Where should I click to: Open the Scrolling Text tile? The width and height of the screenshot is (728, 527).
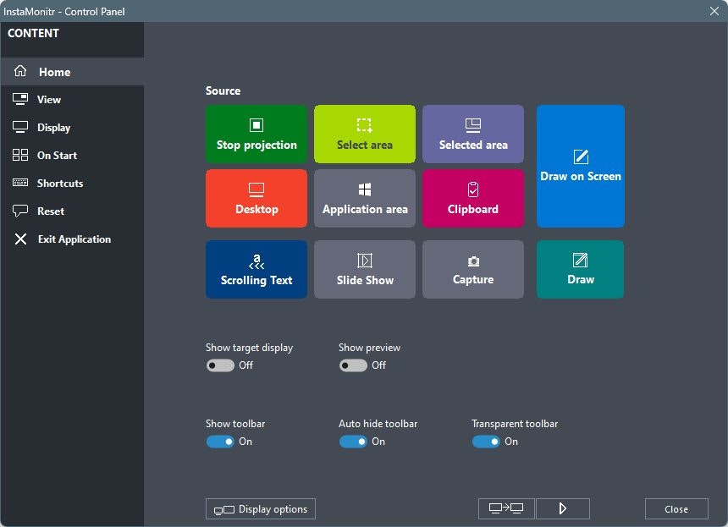(256, 270)
